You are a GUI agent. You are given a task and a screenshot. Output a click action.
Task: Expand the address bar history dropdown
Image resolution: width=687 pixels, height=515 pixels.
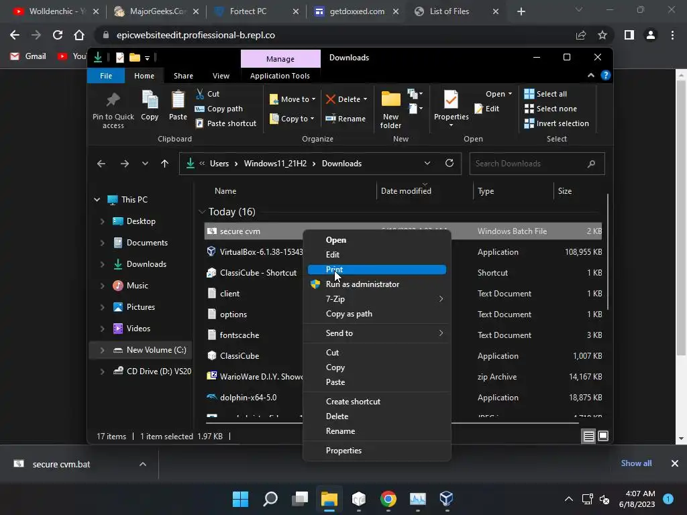(427, 164)
